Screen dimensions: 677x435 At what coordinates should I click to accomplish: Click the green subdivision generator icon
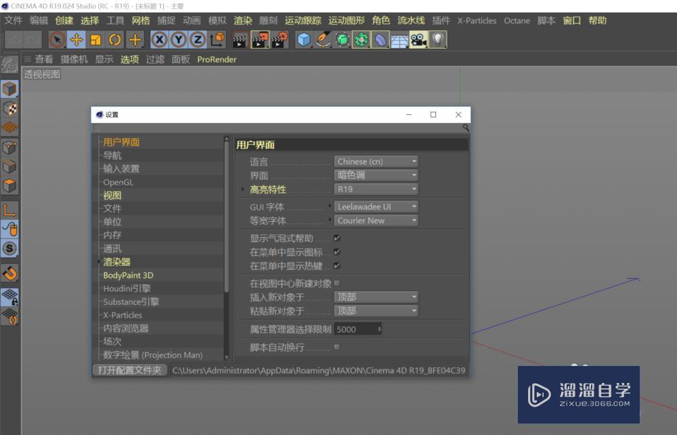[343, 40]
